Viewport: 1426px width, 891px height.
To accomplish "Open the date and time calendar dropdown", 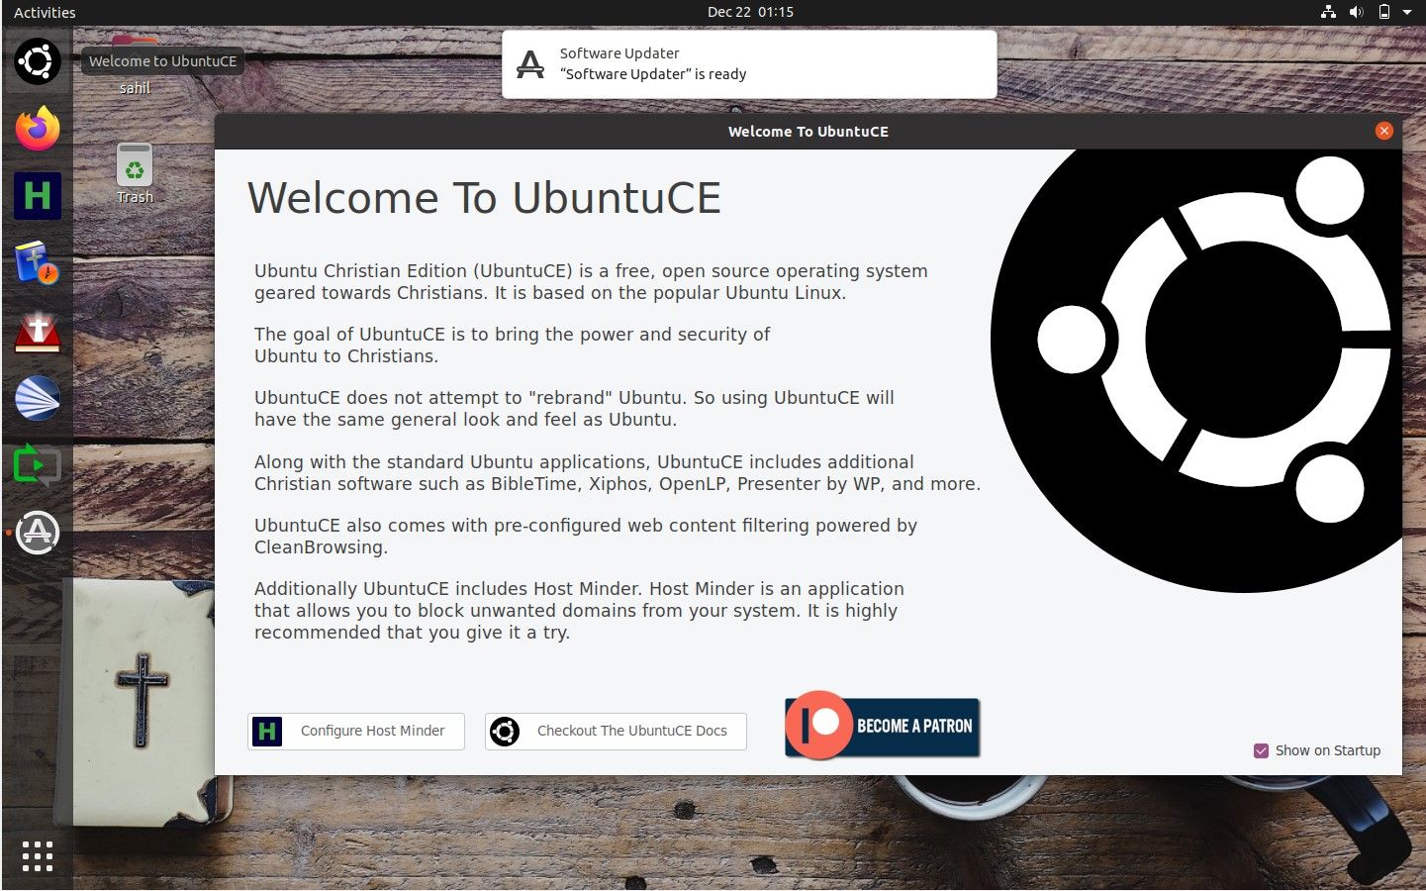I will [x=750, y=12].
